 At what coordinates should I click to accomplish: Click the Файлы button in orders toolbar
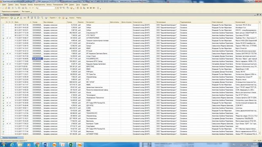tap(79, 18)
